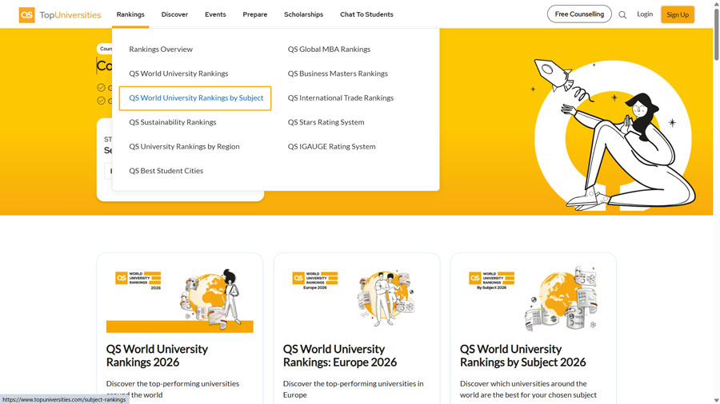Open the Rankings menu
This screenshot has width=720, height=404.
tap(130, 14)
